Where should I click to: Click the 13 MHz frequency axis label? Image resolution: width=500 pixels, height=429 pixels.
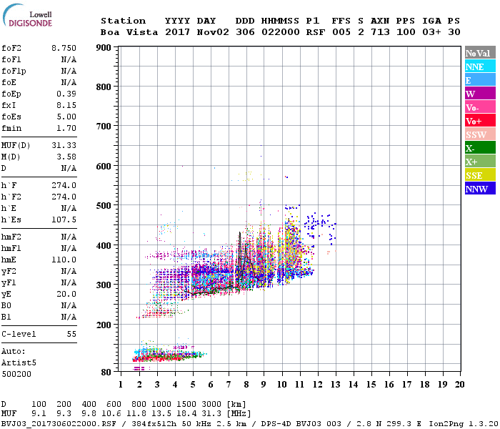pos(336,385)
